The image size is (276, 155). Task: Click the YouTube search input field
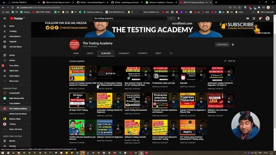pyautogui.click(x=130, y=18)
